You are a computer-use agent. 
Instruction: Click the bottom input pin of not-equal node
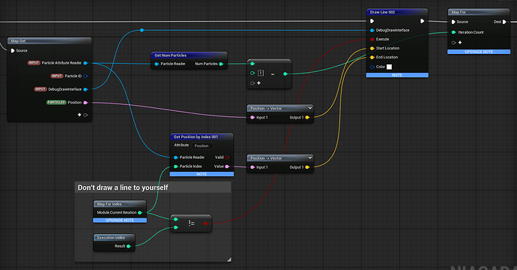tap(176, 227)
